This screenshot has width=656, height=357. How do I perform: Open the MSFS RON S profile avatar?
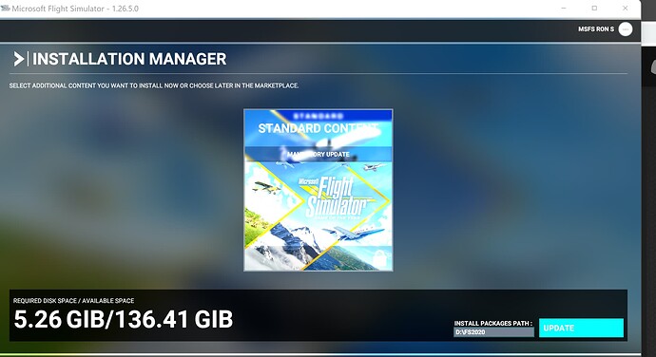click(x=626, y=29)
